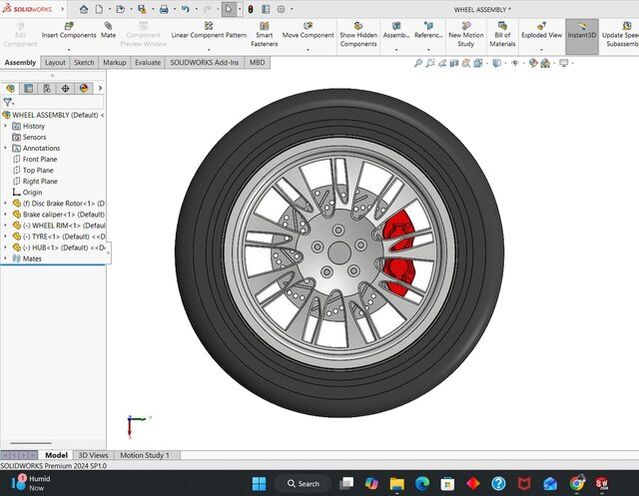Switch to the Layout tab

point(55,62)
